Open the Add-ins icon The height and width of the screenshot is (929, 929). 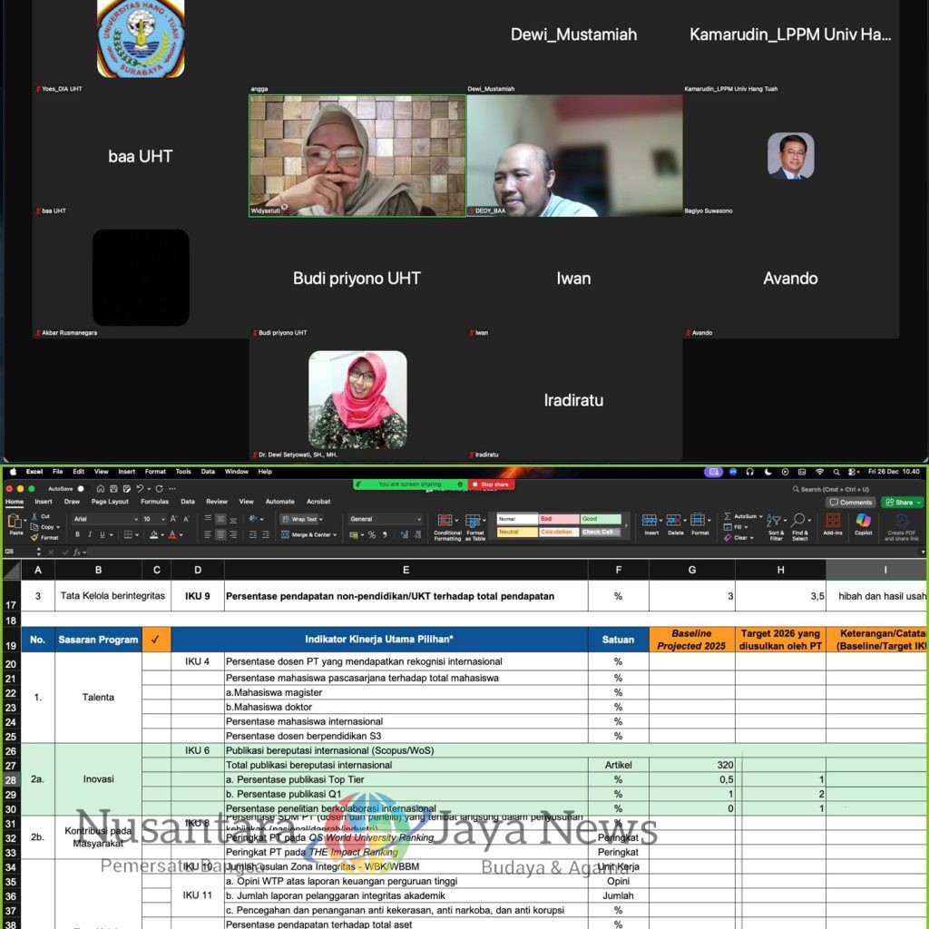point(832,523)
